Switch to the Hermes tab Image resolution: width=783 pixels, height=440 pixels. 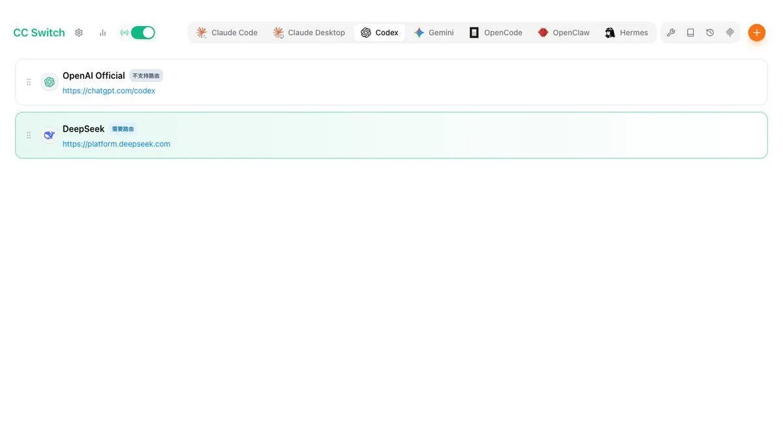[626, 33]
